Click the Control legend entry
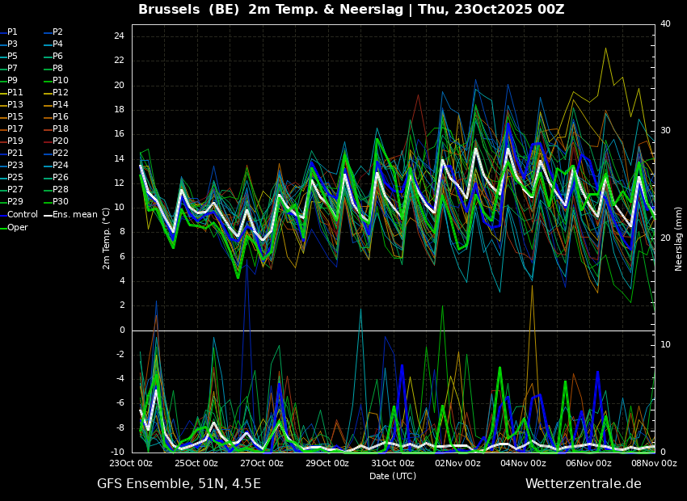This screenshot has height=501, width=687. pos(19,215)
